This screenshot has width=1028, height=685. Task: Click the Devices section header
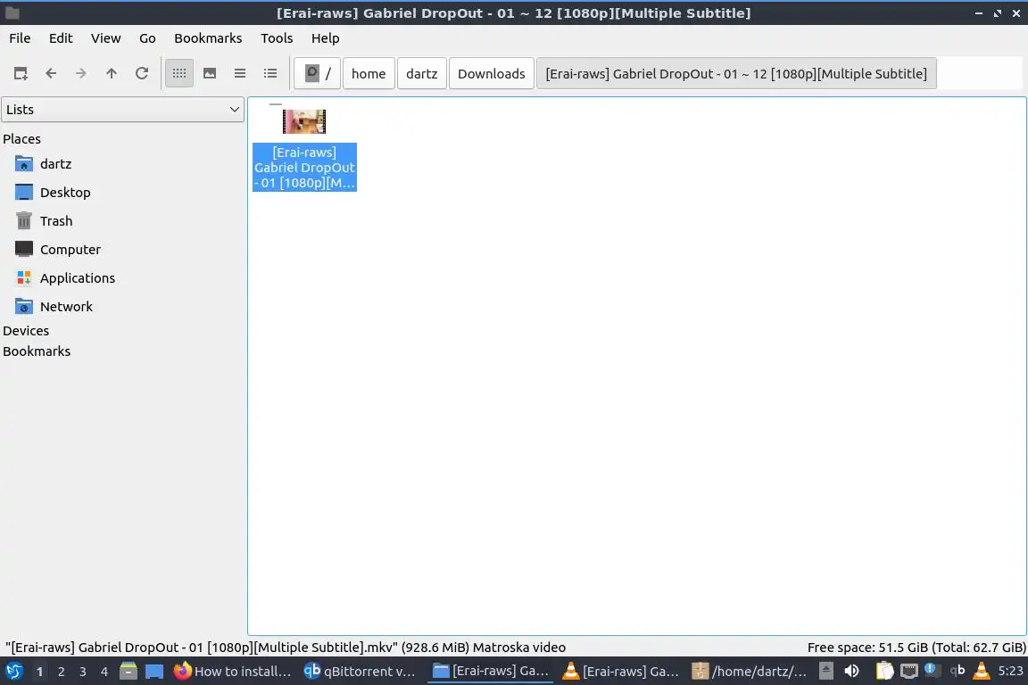point(26,331)
